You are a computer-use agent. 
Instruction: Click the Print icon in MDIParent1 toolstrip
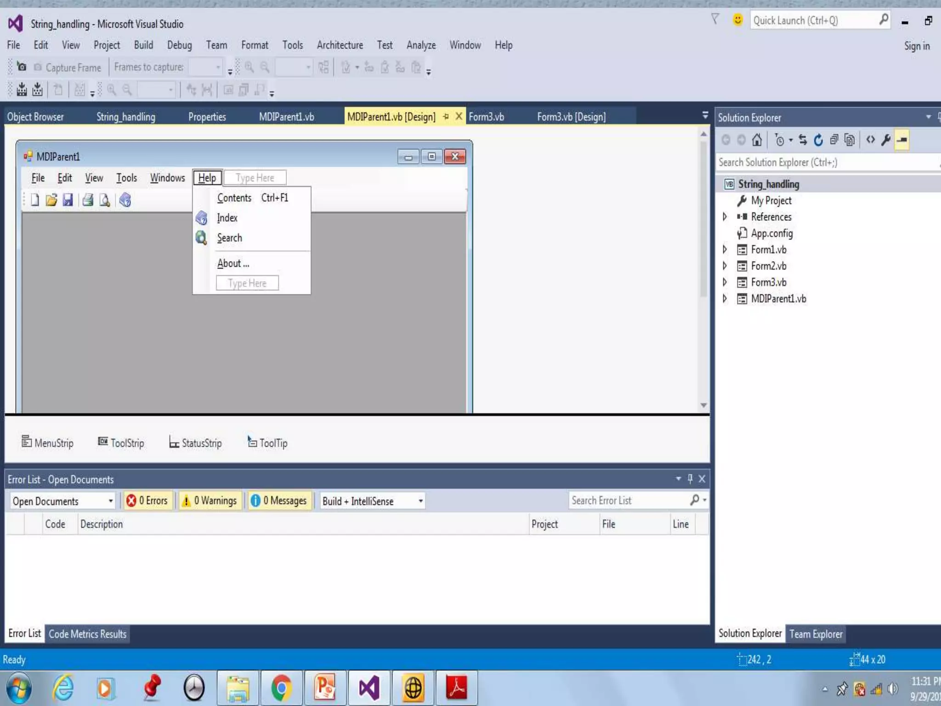pyautogui.click(x=88, y=200)
